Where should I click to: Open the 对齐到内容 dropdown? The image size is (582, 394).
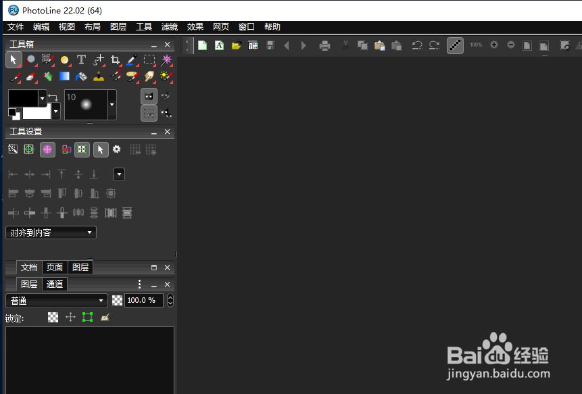[x=51, y=232]
